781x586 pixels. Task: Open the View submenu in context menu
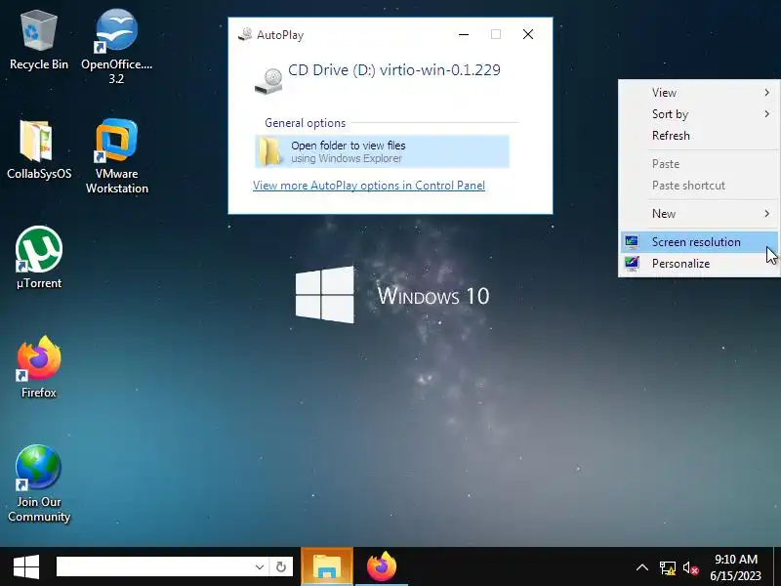[699, 93]
